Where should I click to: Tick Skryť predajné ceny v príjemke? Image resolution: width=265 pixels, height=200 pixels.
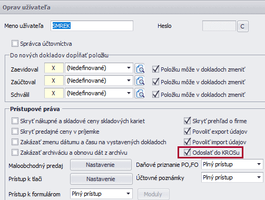15,132
